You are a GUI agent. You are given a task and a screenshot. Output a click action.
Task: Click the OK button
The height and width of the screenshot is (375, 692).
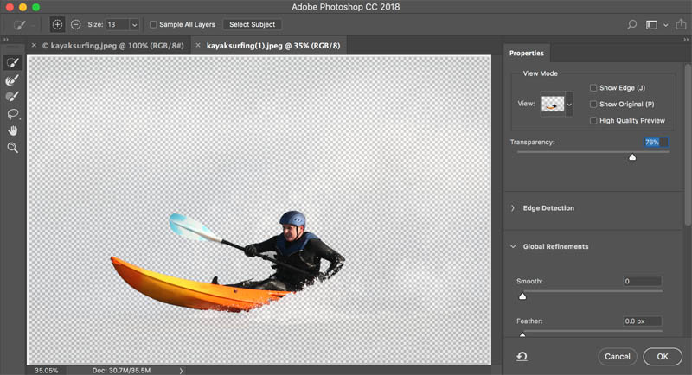[663, 357]
